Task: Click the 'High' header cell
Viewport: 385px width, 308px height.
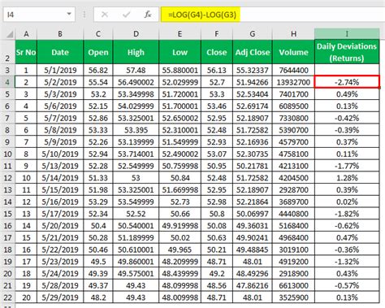Action: tap(136, 52)
